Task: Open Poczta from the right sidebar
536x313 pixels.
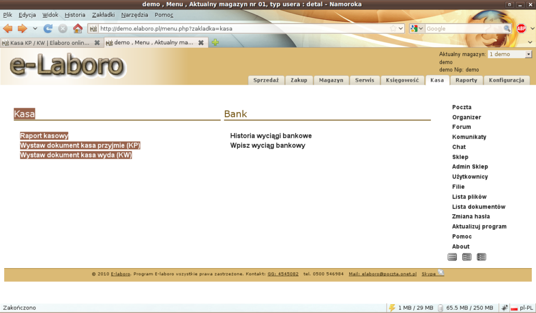Action: [462, 108]
